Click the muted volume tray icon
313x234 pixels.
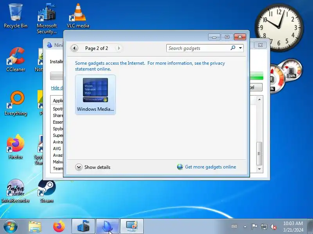click(273, 227)
